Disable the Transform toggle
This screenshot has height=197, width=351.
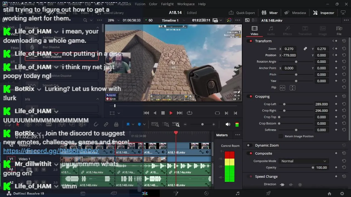(250, 41)
